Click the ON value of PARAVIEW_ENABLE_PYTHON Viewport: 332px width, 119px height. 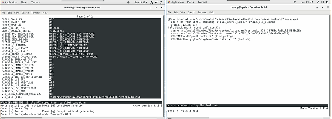point(51,71)
